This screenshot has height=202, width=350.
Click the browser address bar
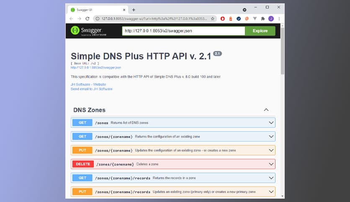154,19
